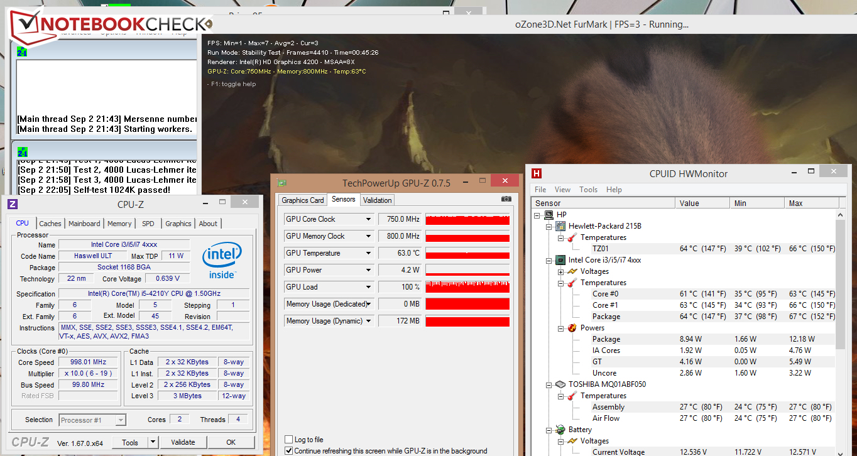Open the GPU Core Clock sensor dropdown
Viewport: 857px width, 456px height.
(x=369, y=219)
